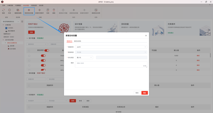Click the 重置数据集 reset dataset icon
This screenshot has width=213, height=113.
(x=18, y=10)
